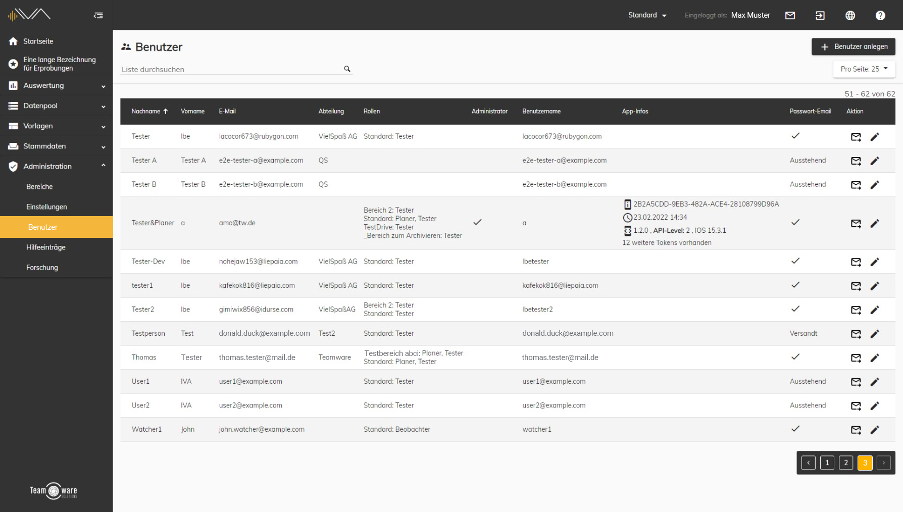
Task: Expand the Auswertung menu
Action: point(57,86)
